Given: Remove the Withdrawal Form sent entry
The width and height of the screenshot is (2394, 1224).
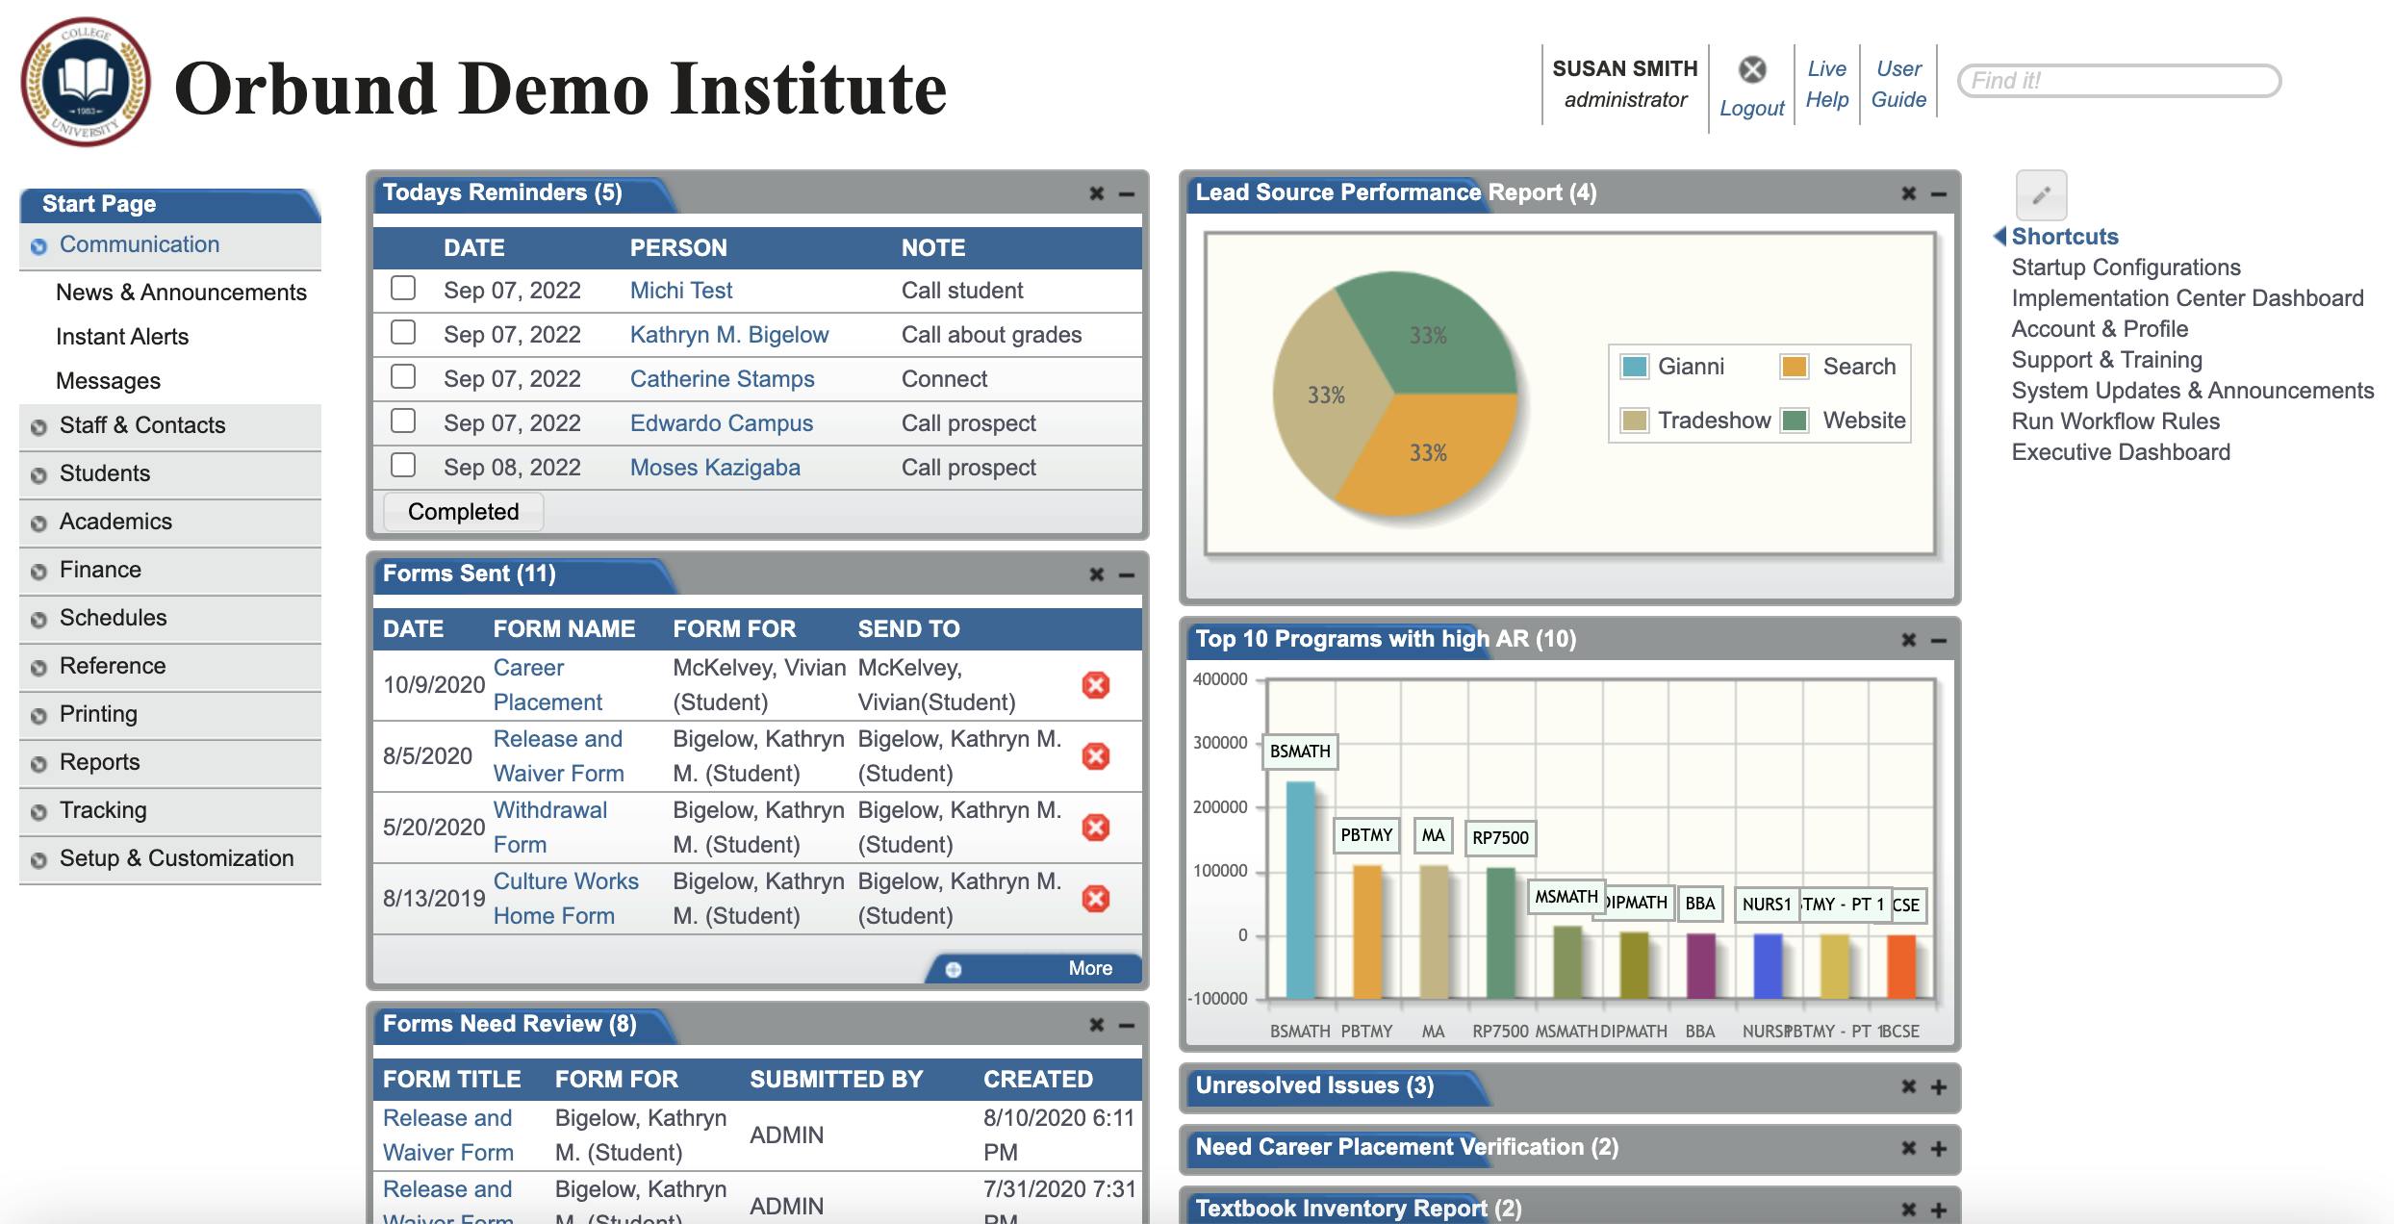Looking at the screenshot, I should click(1095, 828).
